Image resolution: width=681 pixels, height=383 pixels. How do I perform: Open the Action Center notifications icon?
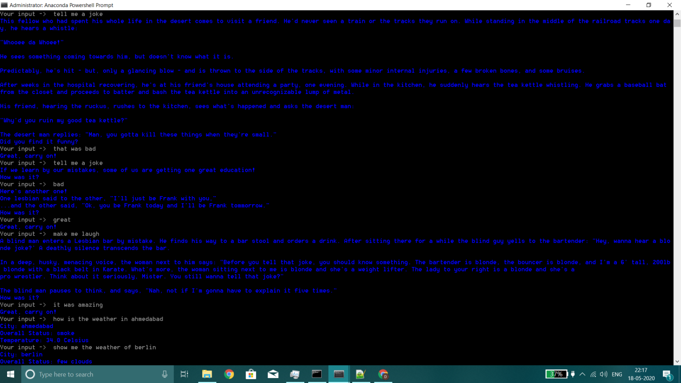(667, 374)
